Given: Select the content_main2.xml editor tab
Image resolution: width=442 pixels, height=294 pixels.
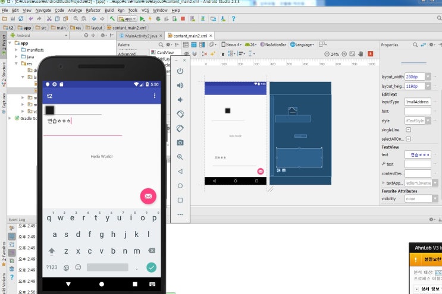Looking at the screenshot, I should coord(190,36).
